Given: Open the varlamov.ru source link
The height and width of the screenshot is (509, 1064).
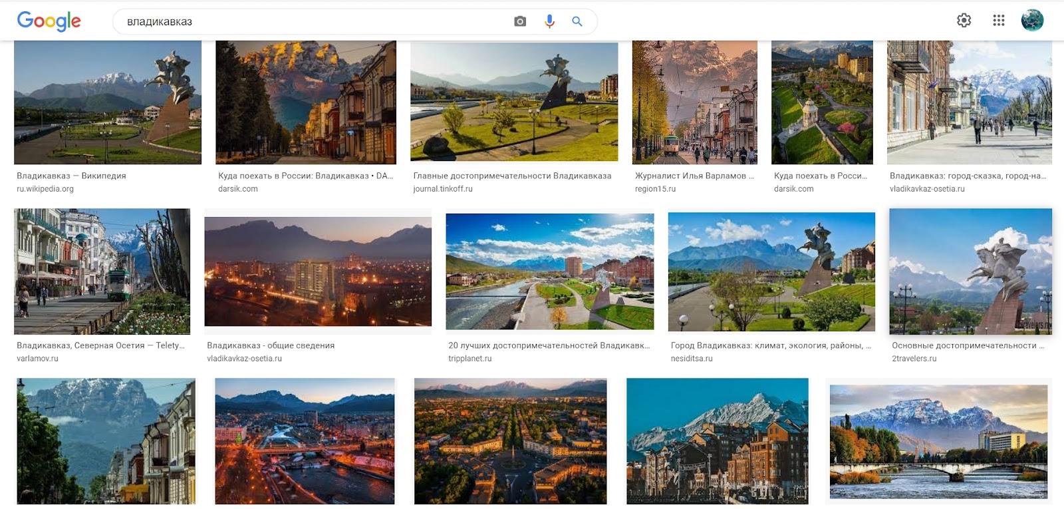Looking at the screenshot, I should 37,359.
